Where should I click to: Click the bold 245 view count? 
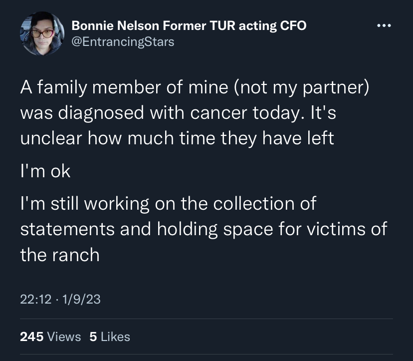(31, 337)
